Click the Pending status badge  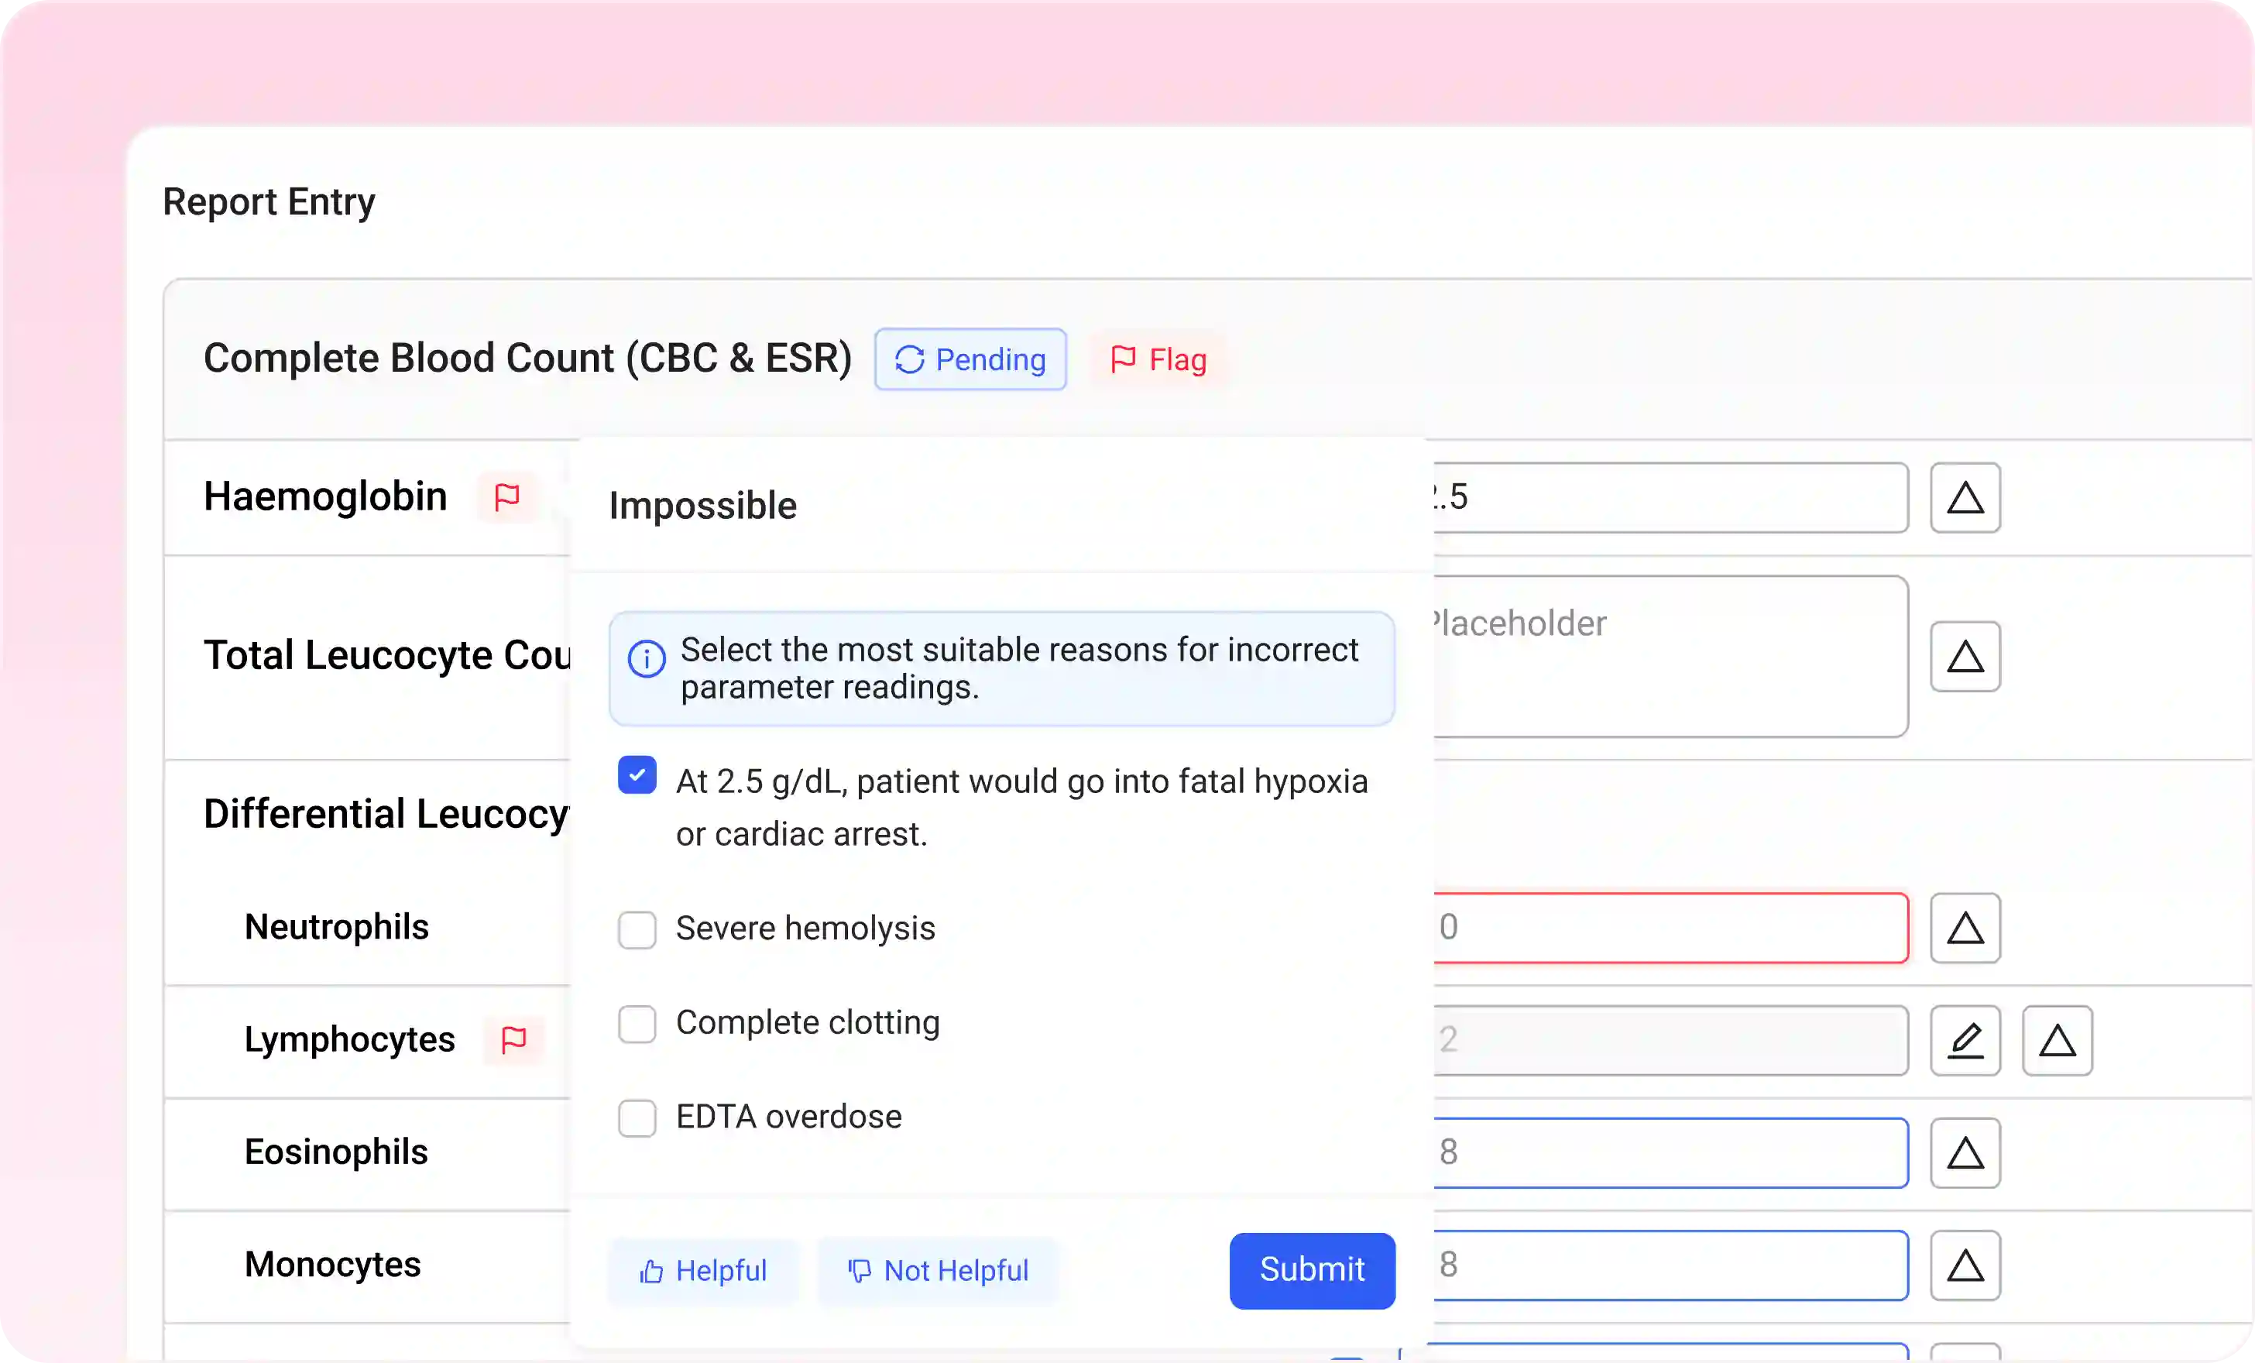click(970, 360)
